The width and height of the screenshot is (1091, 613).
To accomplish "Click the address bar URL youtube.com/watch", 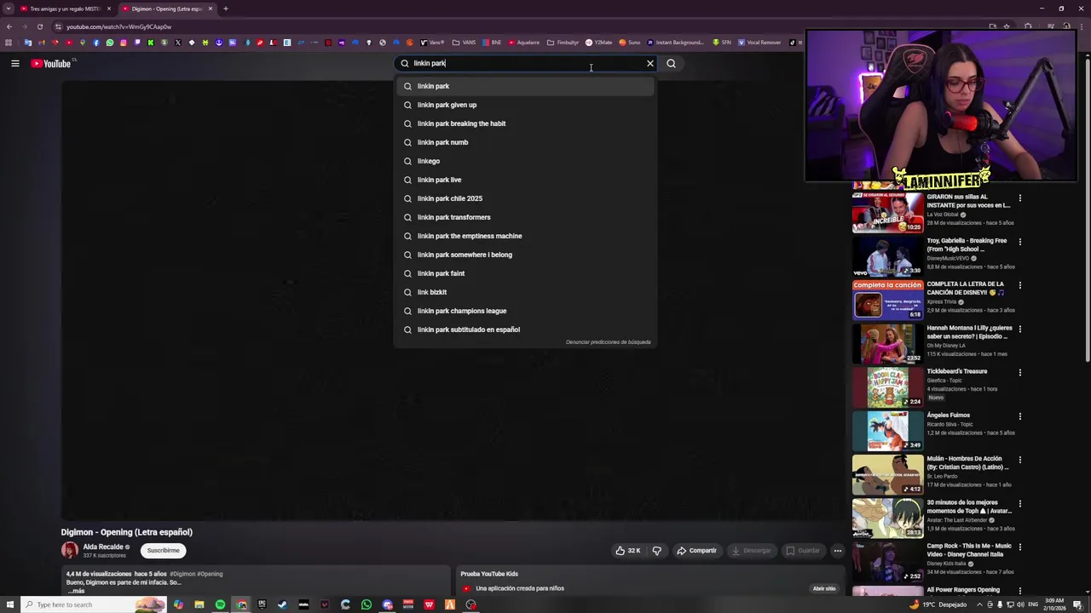I will click(118, 26).
